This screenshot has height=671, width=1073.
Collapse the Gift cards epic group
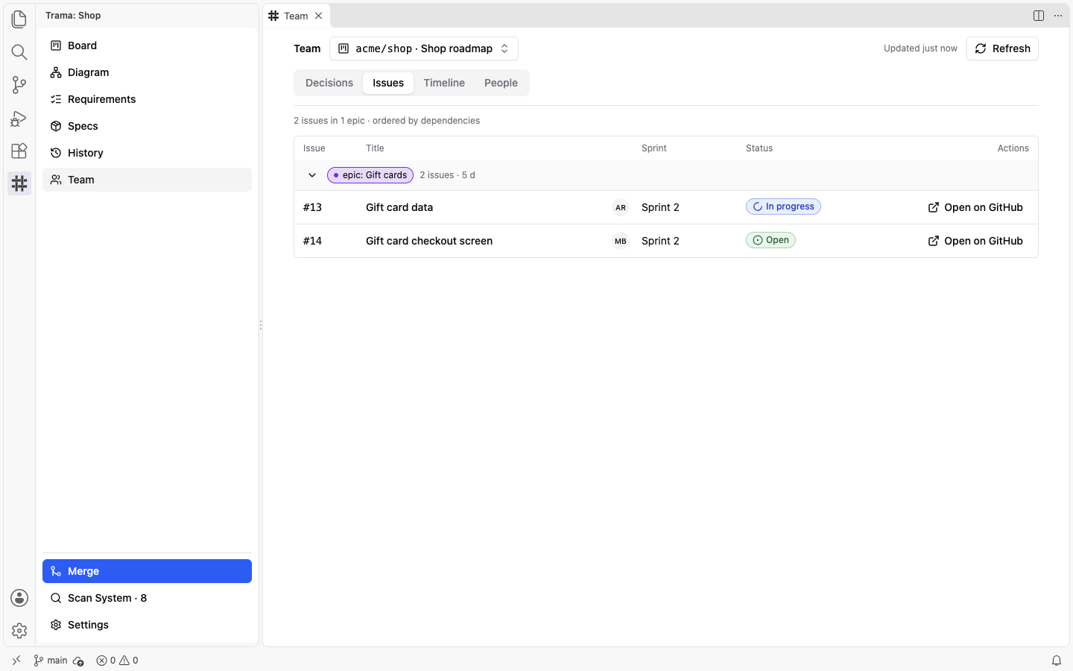point(312,175)
